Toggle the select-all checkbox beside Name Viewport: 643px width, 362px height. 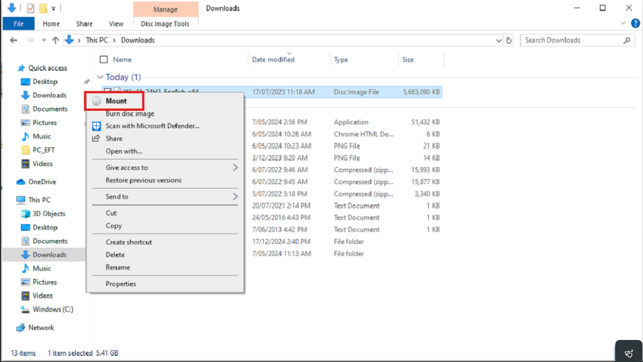[x=103, y=59]
